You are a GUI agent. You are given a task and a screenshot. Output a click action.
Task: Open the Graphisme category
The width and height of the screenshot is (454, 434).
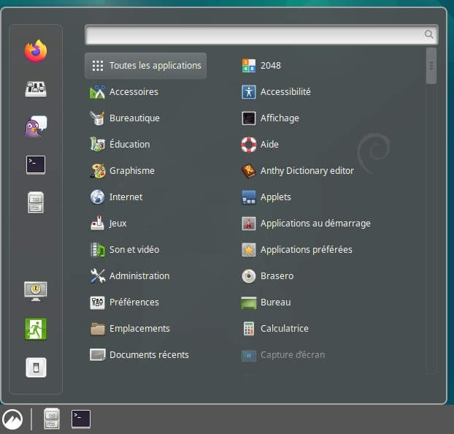[x=131, y=171]
